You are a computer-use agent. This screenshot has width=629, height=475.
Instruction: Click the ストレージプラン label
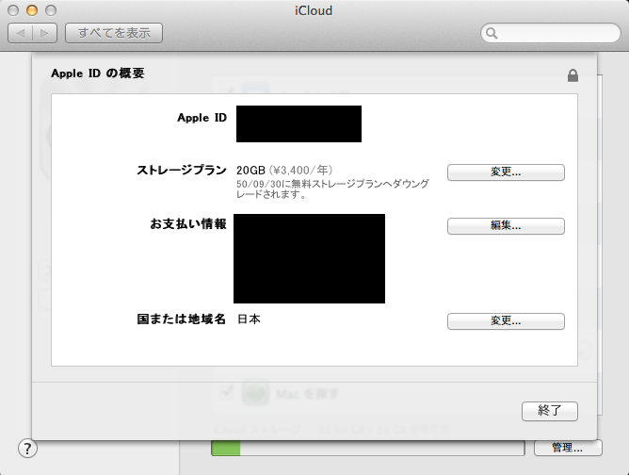182,171
